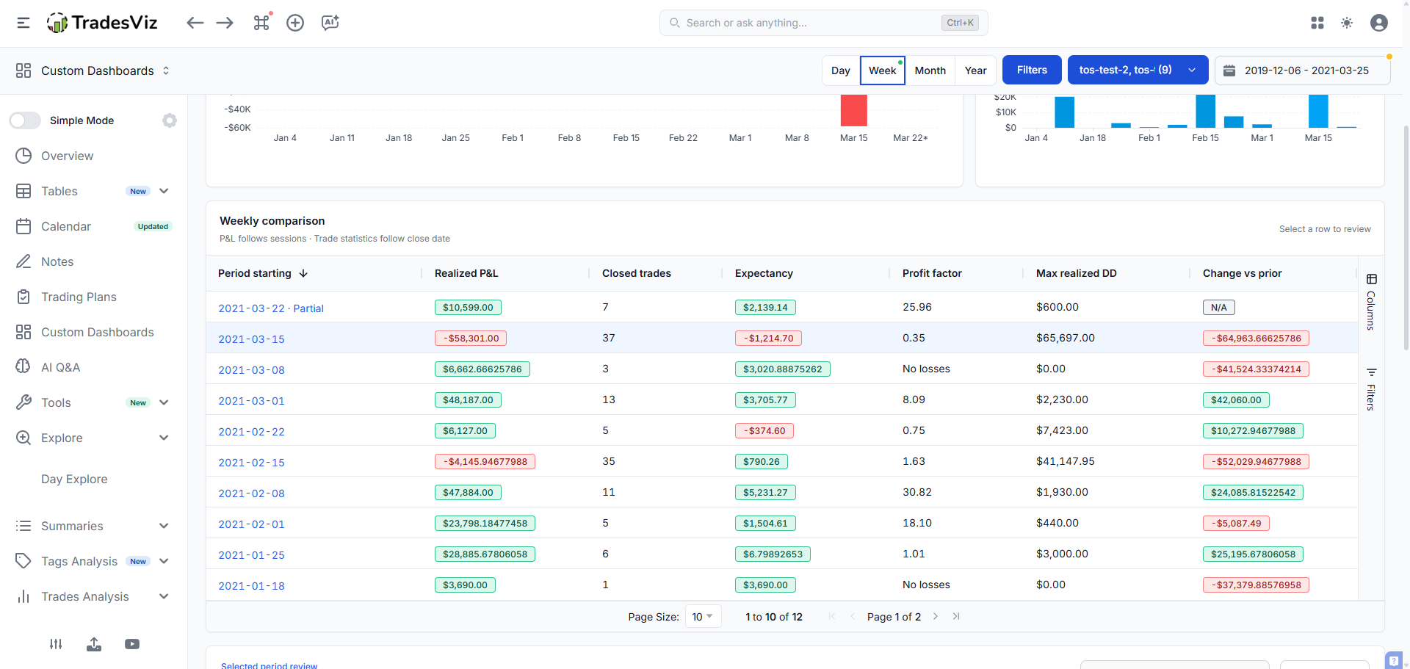Screen dimensions: 1410x669
Task: Open the video tutorials icon
Action: point(132,644)
